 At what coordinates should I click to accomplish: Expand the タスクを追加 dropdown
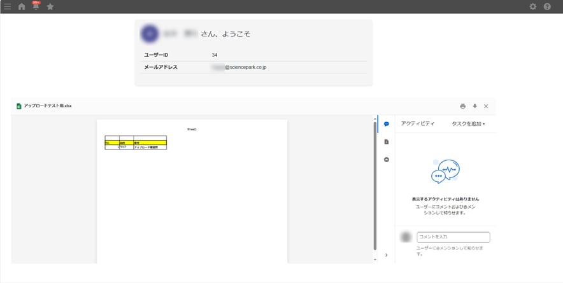468,123
